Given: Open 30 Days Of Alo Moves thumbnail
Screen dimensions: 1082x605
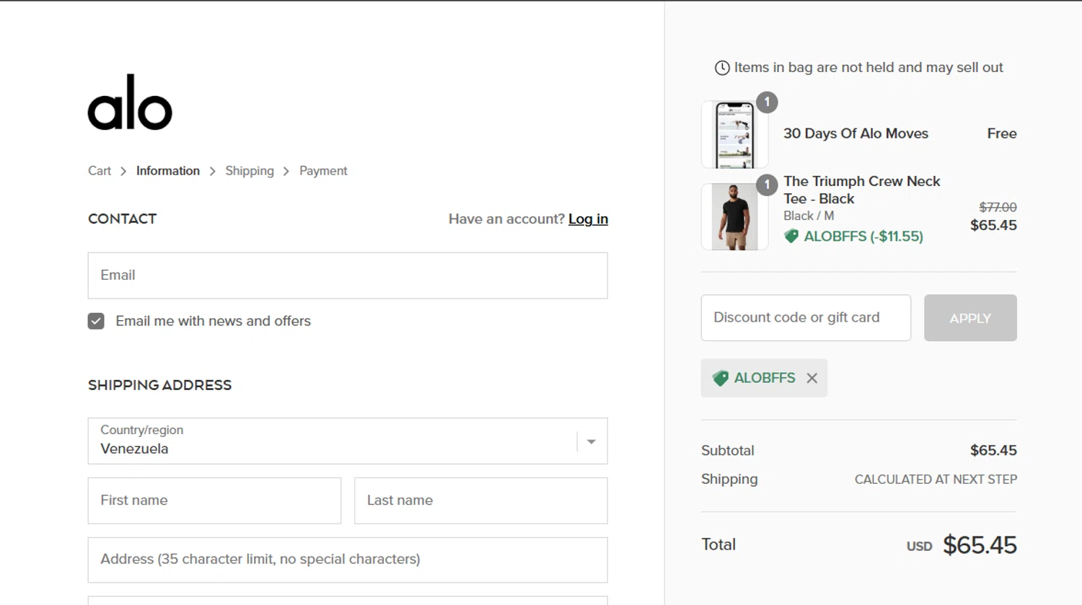Looking at the screenshot, I should click(734, 135).
